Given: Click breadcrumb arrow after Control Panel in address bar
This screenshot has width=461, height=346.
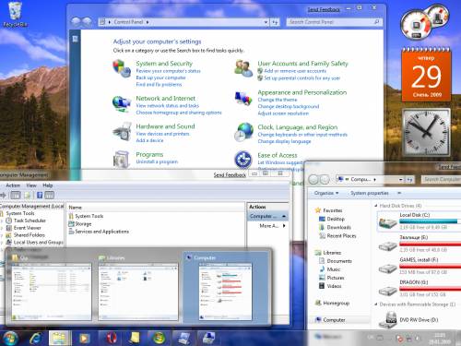Looking at the screenshot, I should click(x=148, y=22).
